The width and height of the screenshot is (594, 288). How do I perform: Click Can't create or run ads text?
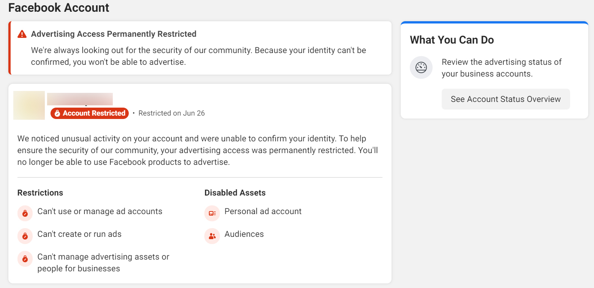point(79,234)
